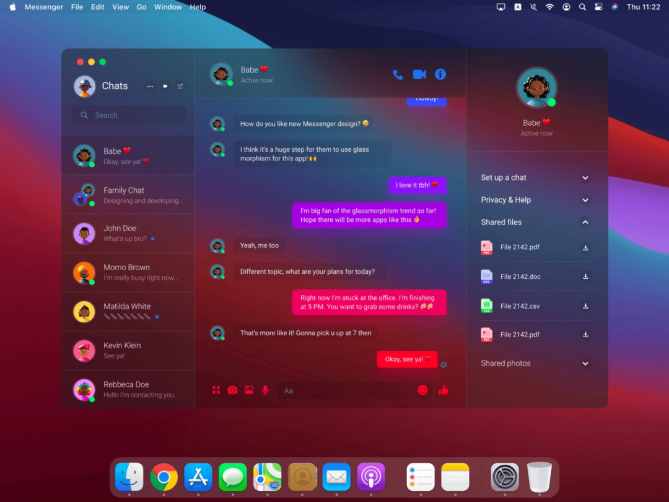The height and width of the screenshot is (502, 669).
Task: Click the camera icon in message composer
Action: (232, 390)
